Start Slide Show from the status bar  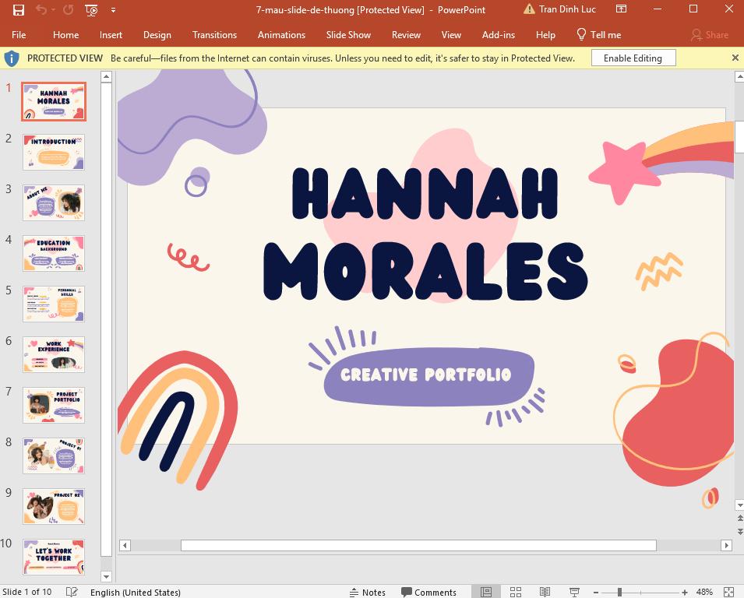click(575, 591)
